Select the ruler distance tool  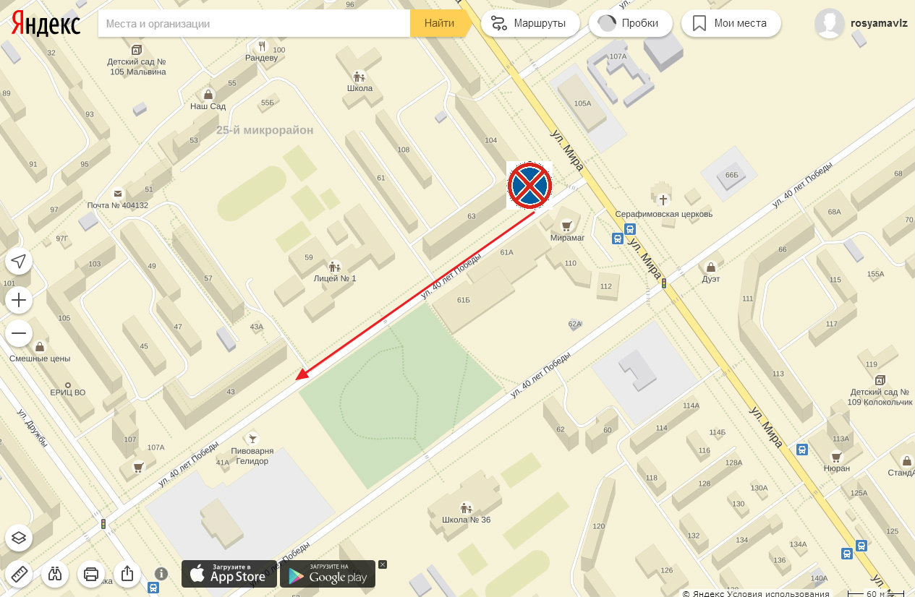[x=19, y=574]
